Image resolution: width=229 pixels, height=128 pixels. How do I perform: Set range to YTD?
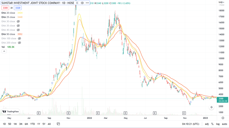32,124
